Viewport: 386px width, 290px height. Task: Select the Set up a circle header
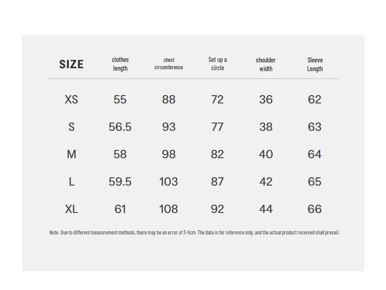coord(217,64)
